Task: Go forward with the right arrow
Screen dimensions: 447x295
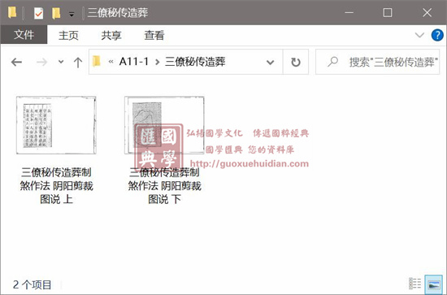Action: tap(42, 62)
